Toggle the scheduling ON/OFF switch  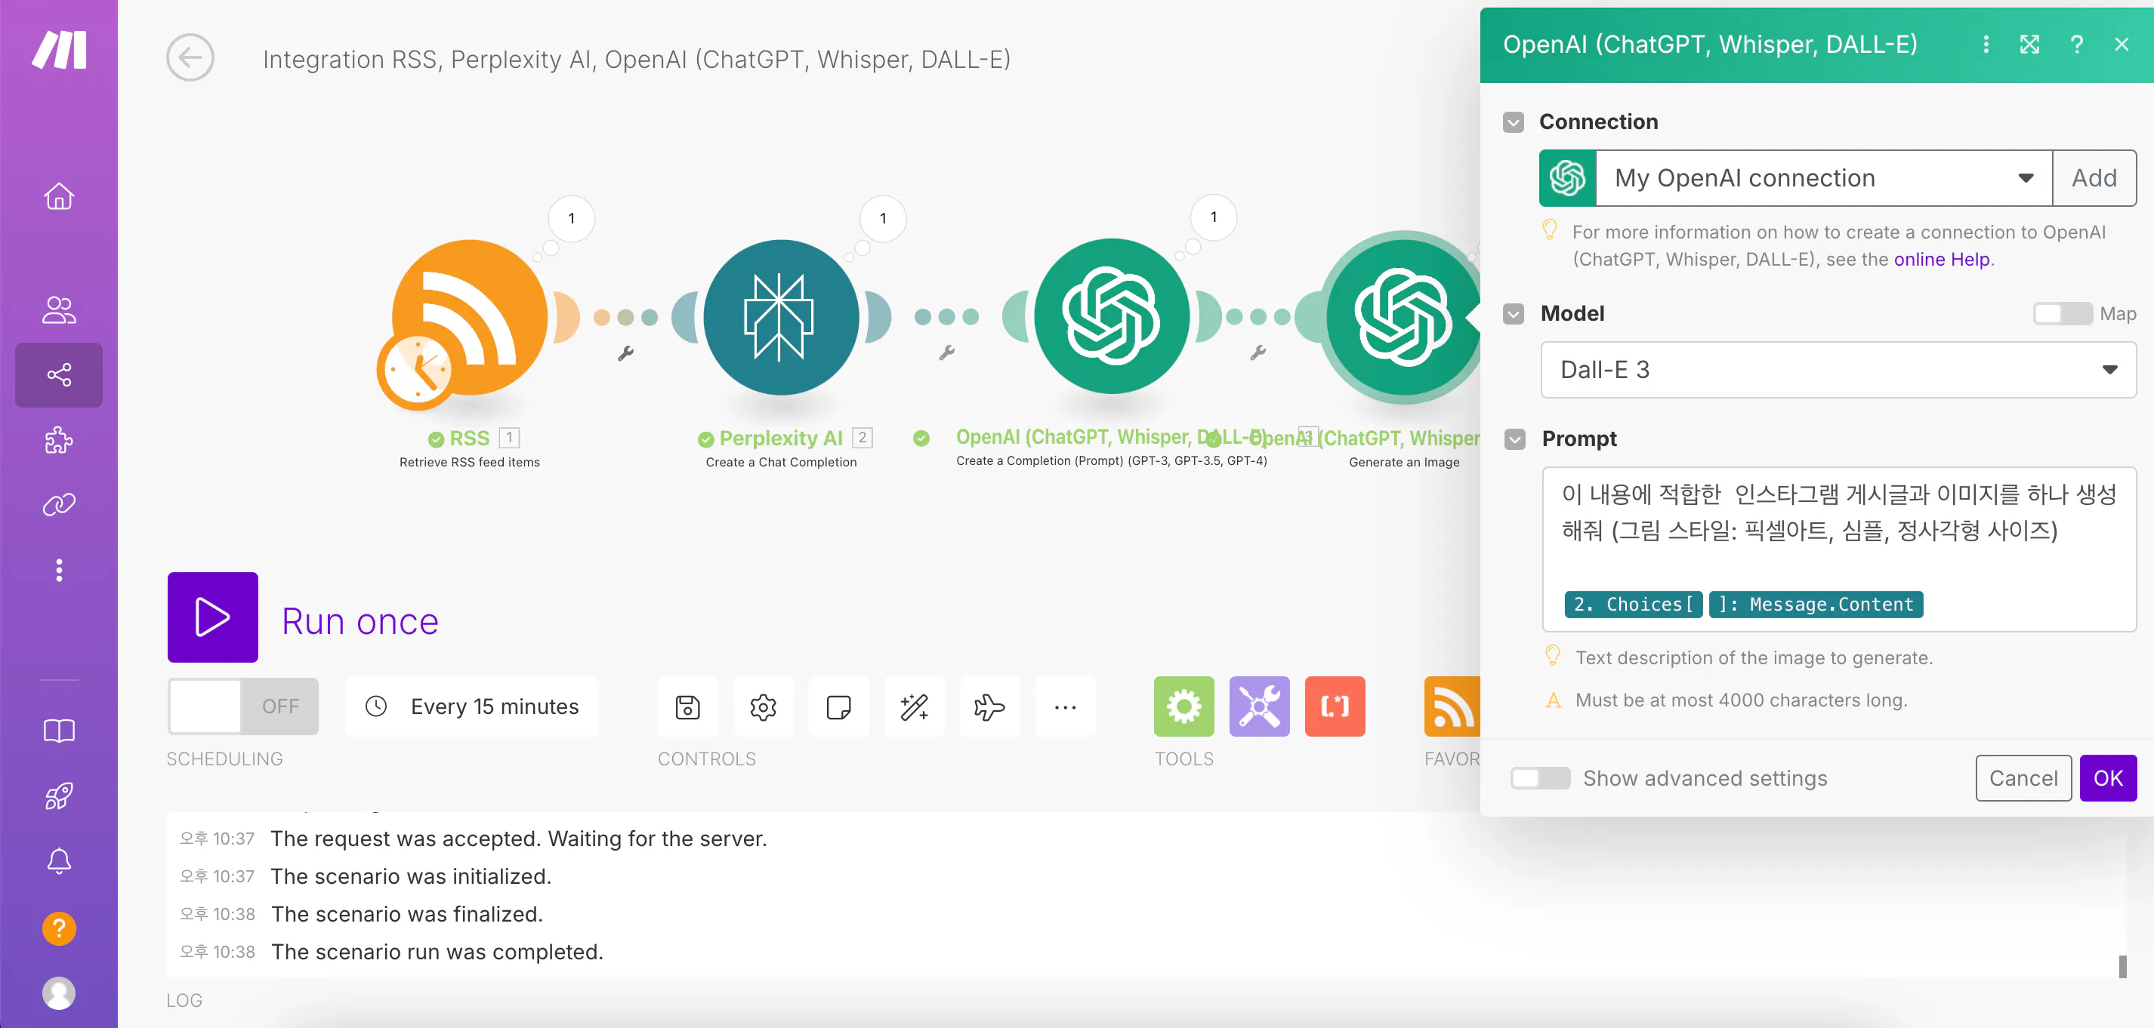coord(242,707)
